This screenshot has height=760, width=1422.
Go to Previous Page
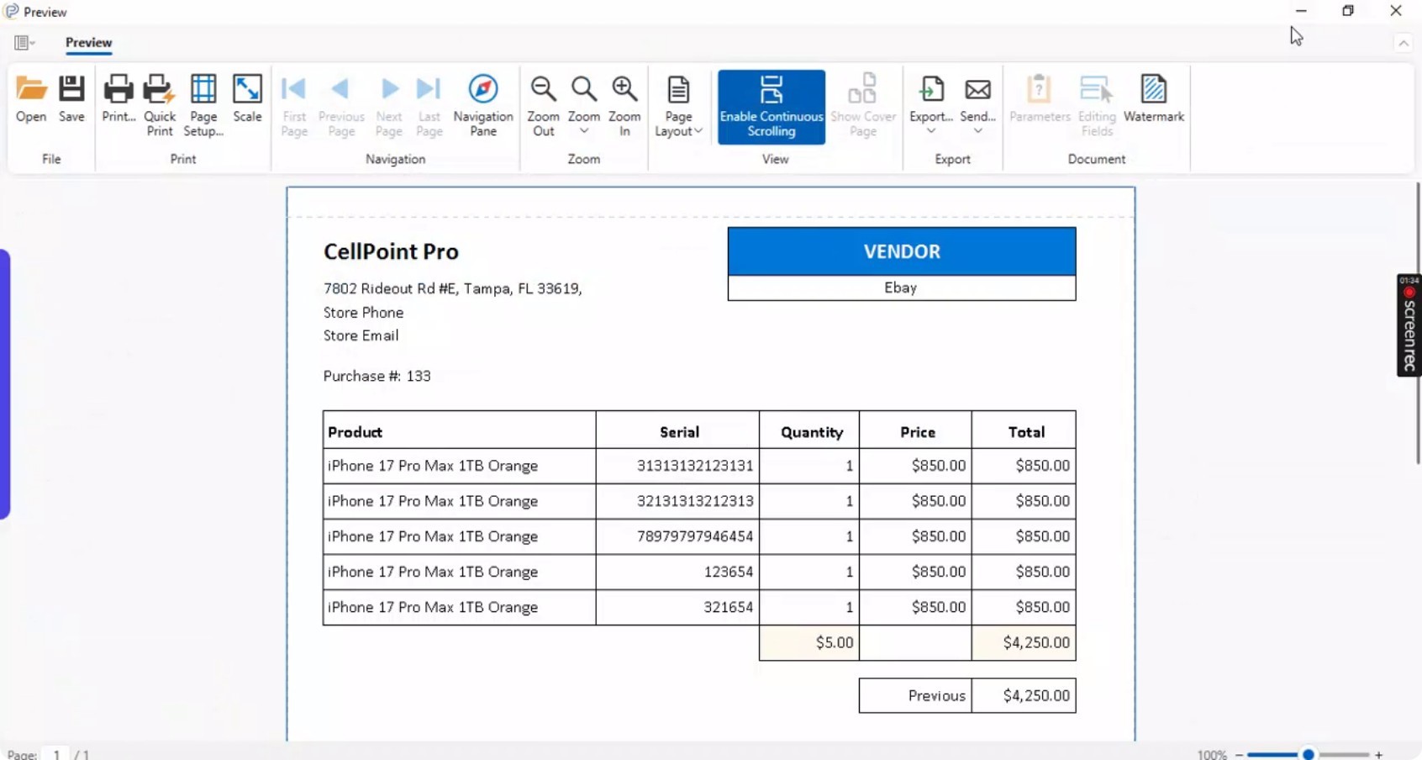pos(341,106)
